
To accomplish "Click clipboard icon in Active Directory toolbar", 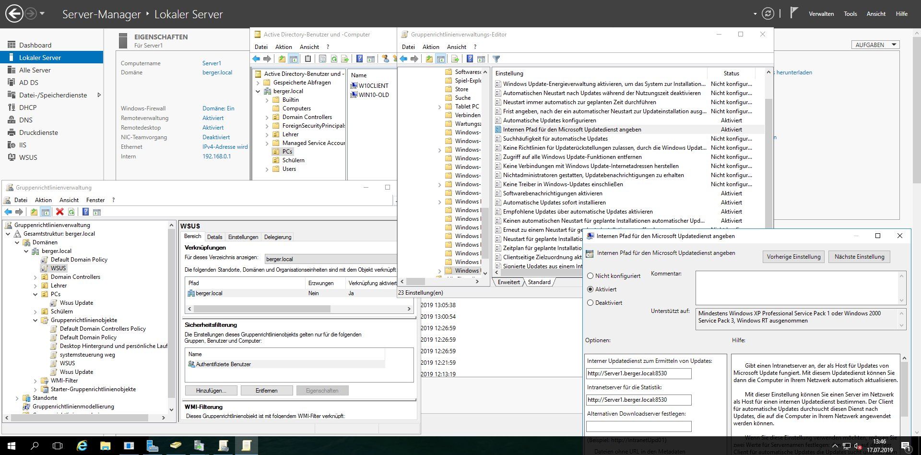I will (308, 59).
